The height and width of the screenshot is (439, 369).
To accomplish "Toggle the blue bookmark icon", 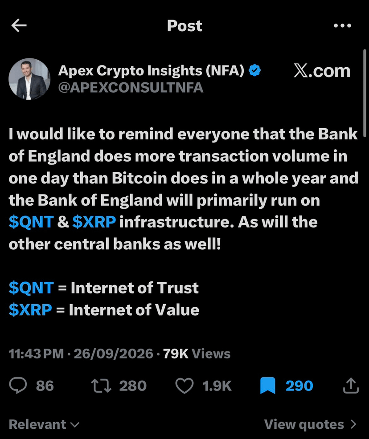I will 267,386.
